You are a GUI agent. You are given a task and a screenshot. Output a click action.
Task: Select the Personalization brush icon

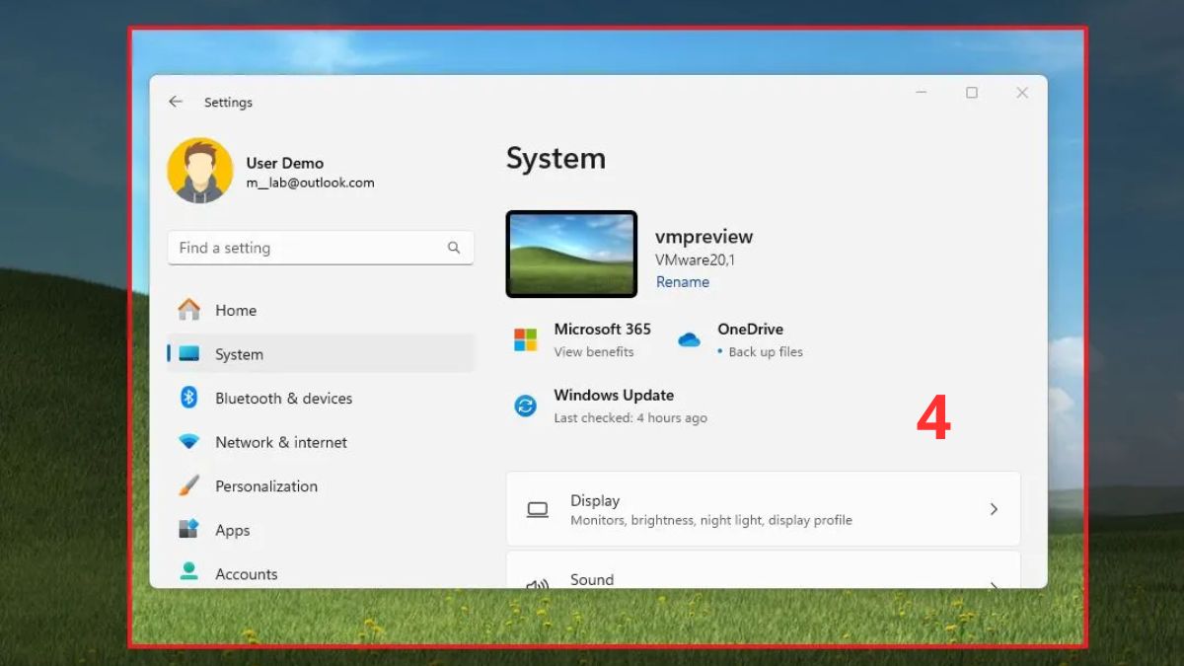(x=186, y=485)
